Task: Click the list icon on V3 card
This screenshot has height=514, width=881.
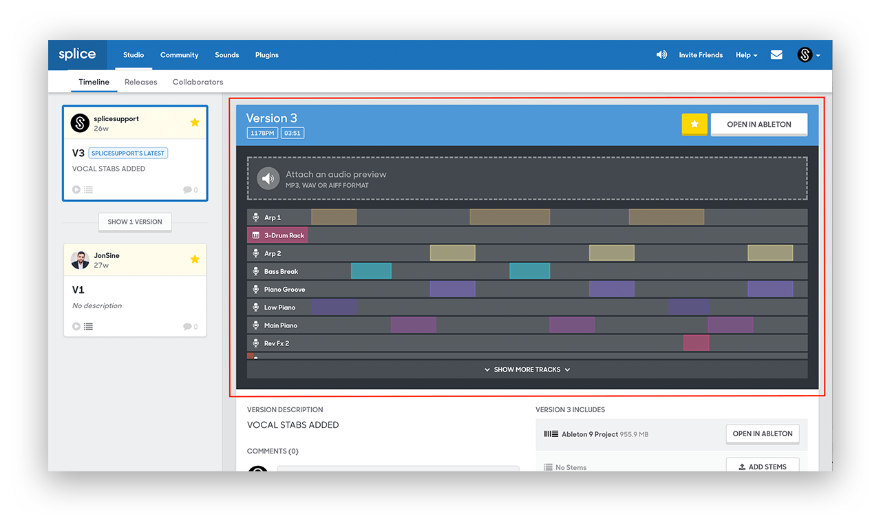Action: click(x=88, y=190)
